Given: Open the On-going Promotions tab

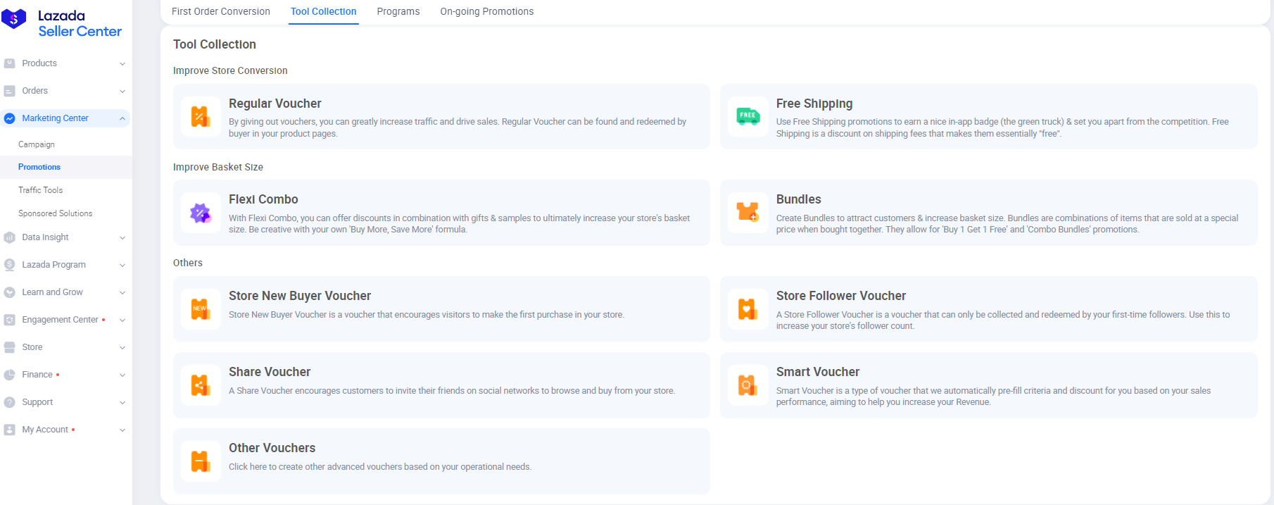Looking at the screenshot, I should coord(486,11).
